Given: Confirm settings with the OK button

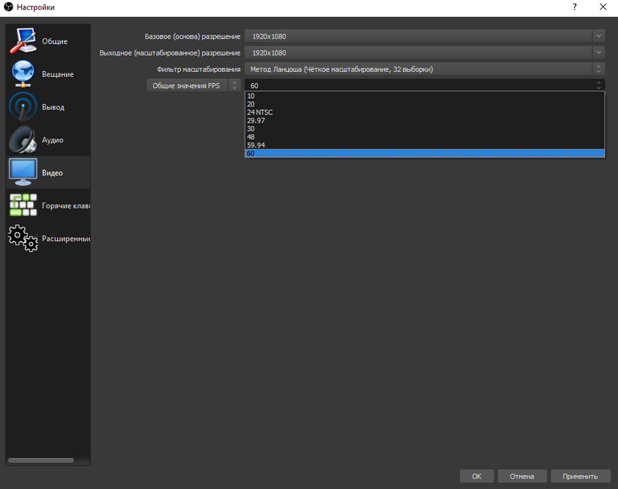Looking at the screenshot, I should [476, 476].
